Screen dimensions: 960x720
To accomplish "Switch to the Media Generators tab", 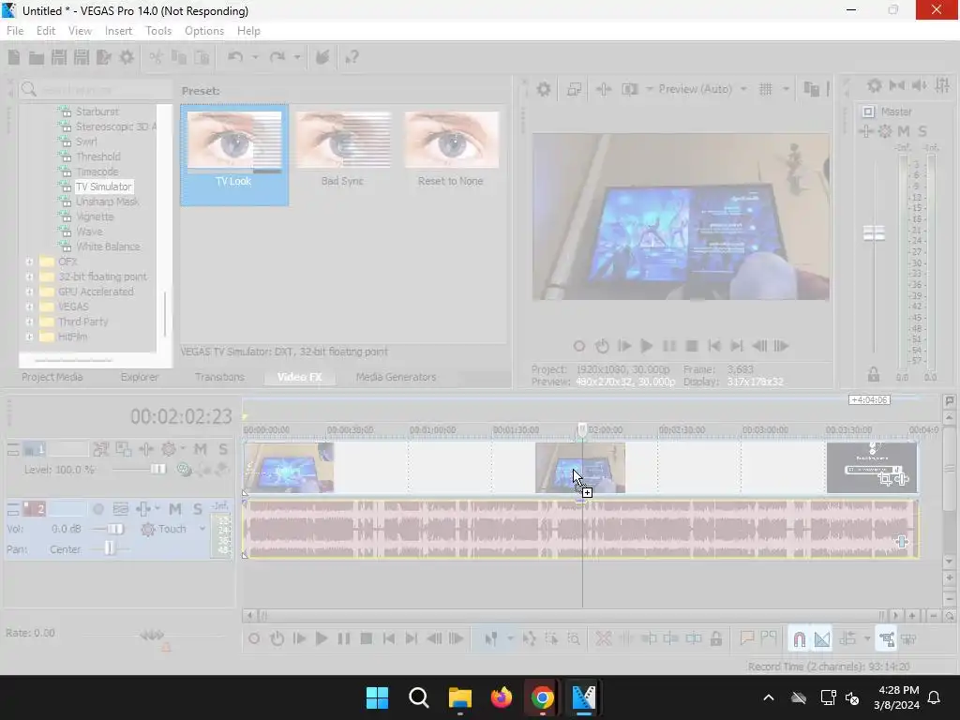I will (397, 377).
